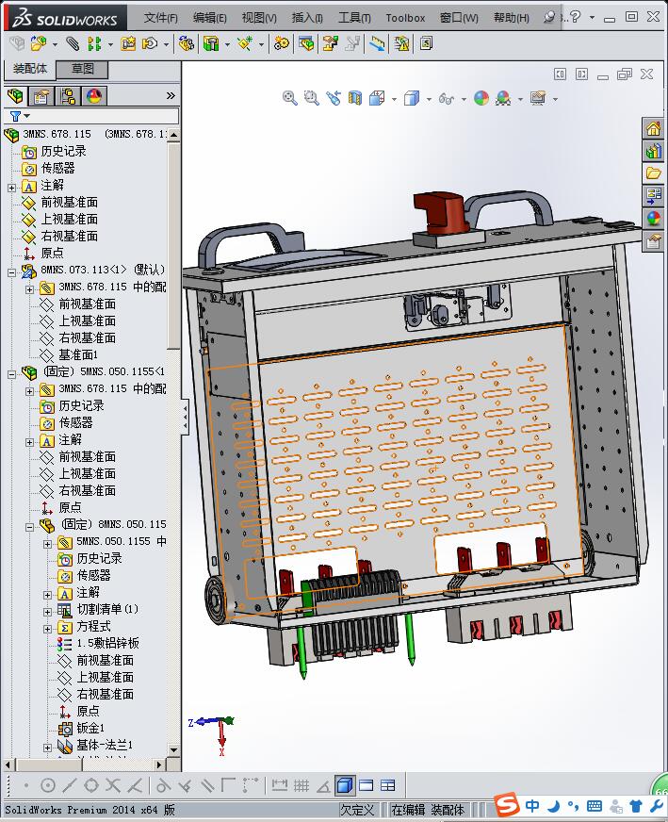Image resolution: width=668 pixels, height=822 pixels.
Task: Open the Apply Scene dropdown arrow
Action: 520,99
